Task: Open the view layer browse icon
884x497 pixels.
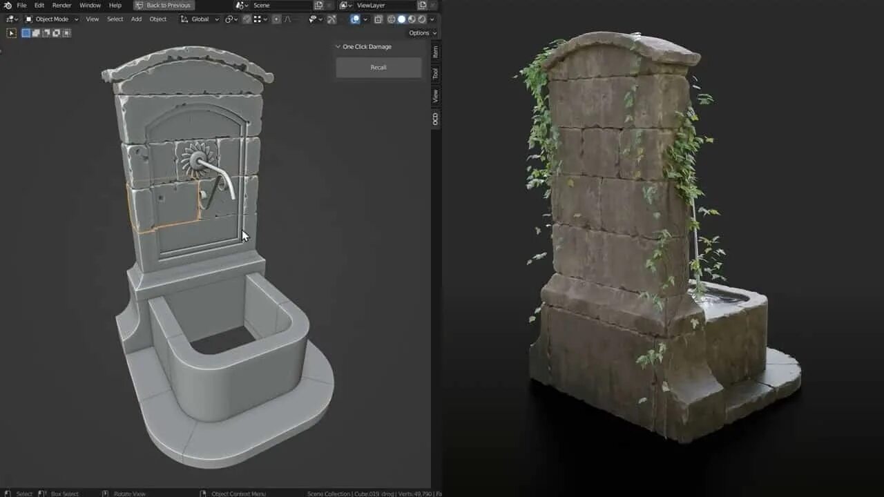Action: (x=345, y=5)
